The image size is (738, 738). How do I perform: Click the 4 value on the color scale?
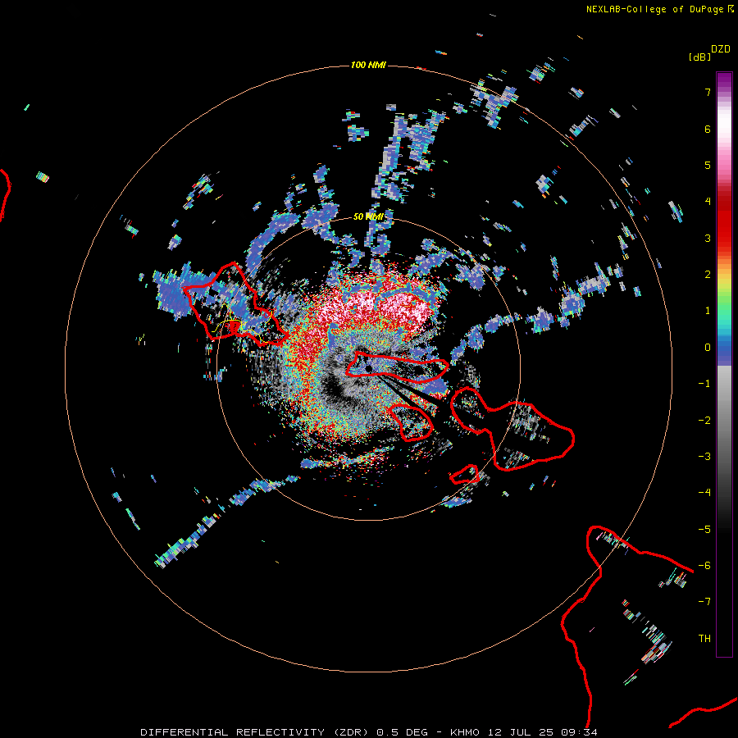pos(708,202)
